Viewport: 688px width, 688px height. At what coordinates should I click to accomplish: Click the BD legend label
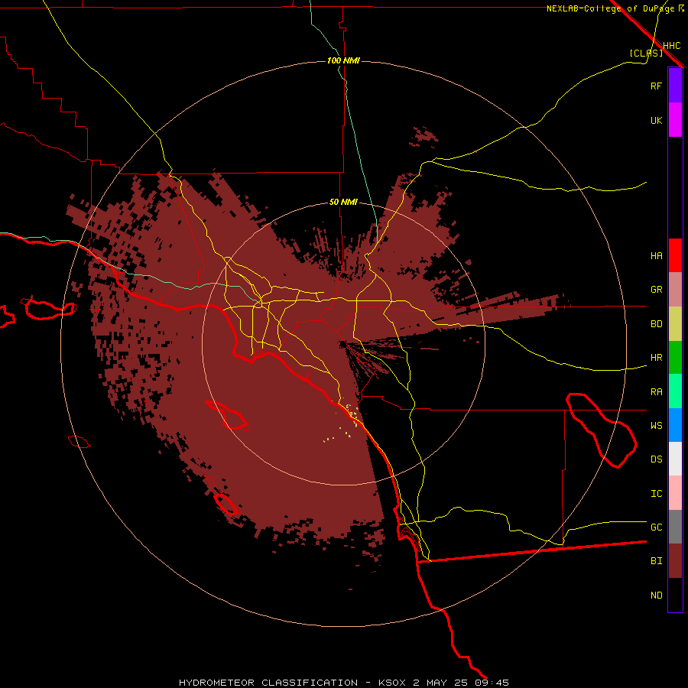[656, 324]
